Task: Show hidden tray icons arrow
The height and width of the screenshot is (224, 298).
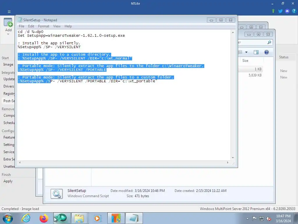Action: (x=247, y=218)
